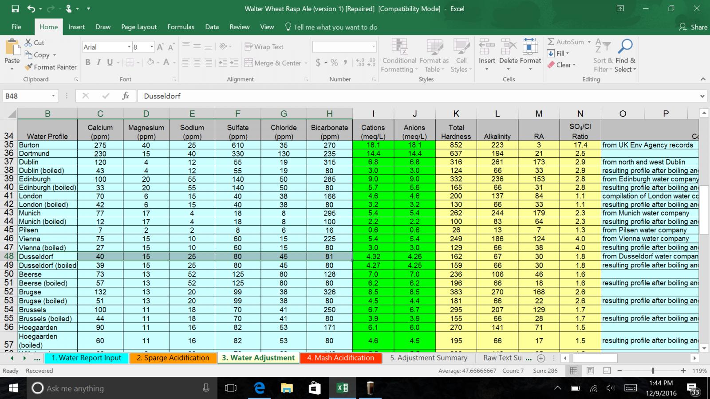Open Conditional Formatting menu
This screenshot has width=710, height=399.
coord(399,56)
